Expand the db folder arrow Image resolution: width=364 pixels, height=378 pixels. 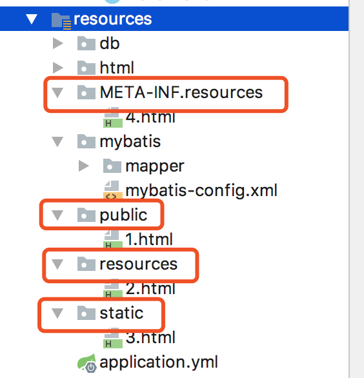click(x=58, y=43)
